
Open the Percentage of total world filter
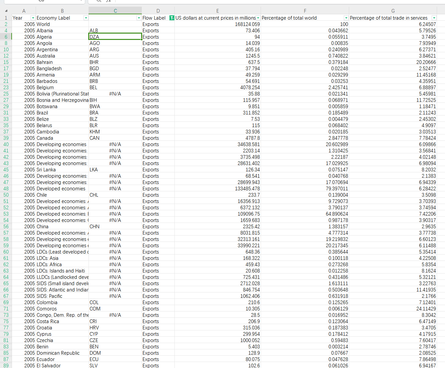(346, 18)
